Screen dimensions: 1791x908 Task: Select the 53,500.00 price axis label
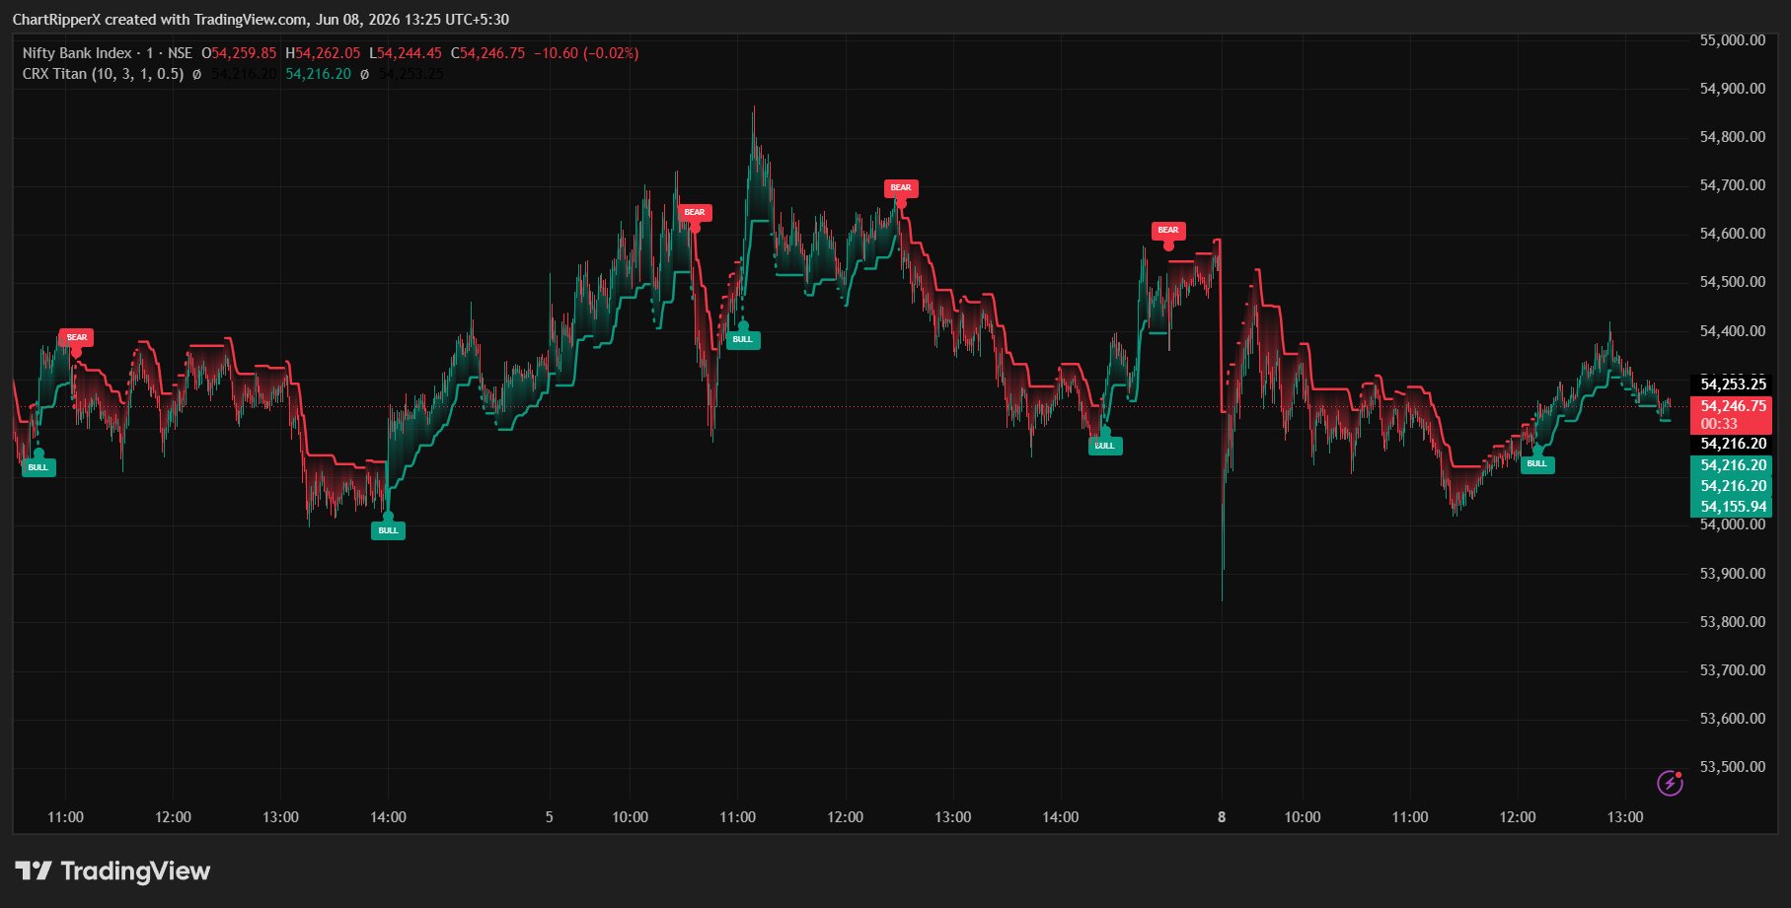point(1733,767)
